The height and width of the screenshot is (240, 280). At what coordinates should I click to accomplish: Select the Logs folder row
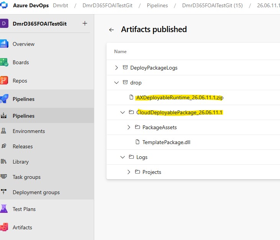click(x=193, y=157)
